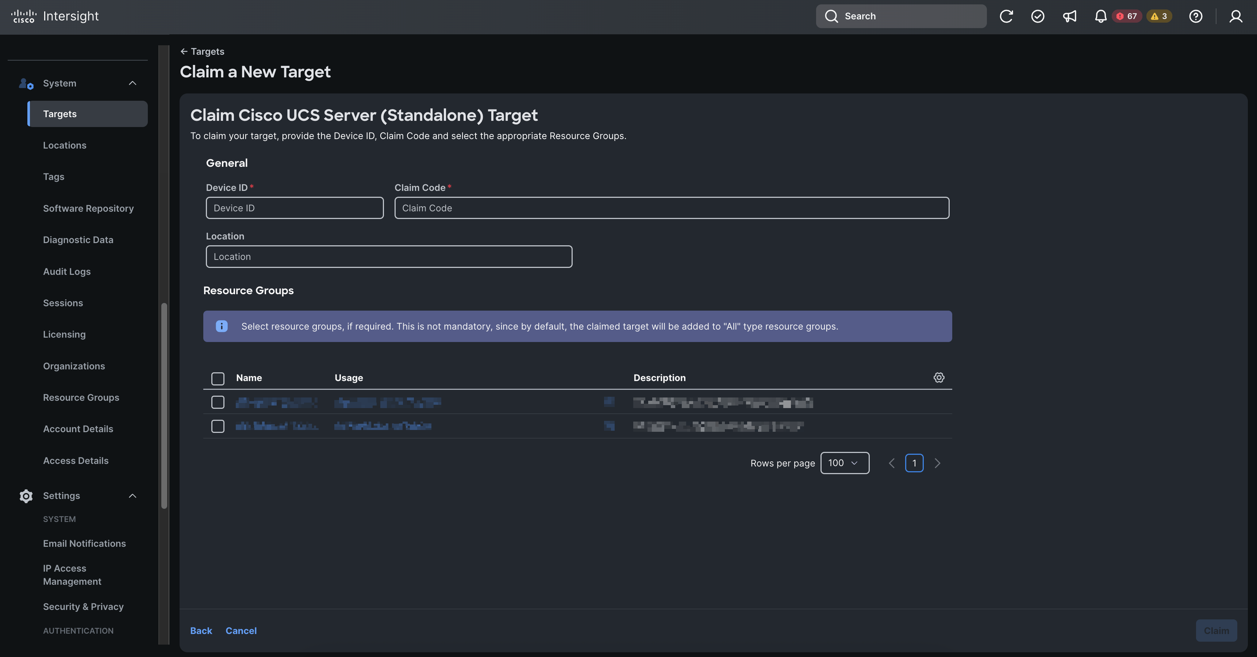This screenshot has width=1257, height=657.
Task: Toggle select-all checkbox beside Name header
Action: 218,378
